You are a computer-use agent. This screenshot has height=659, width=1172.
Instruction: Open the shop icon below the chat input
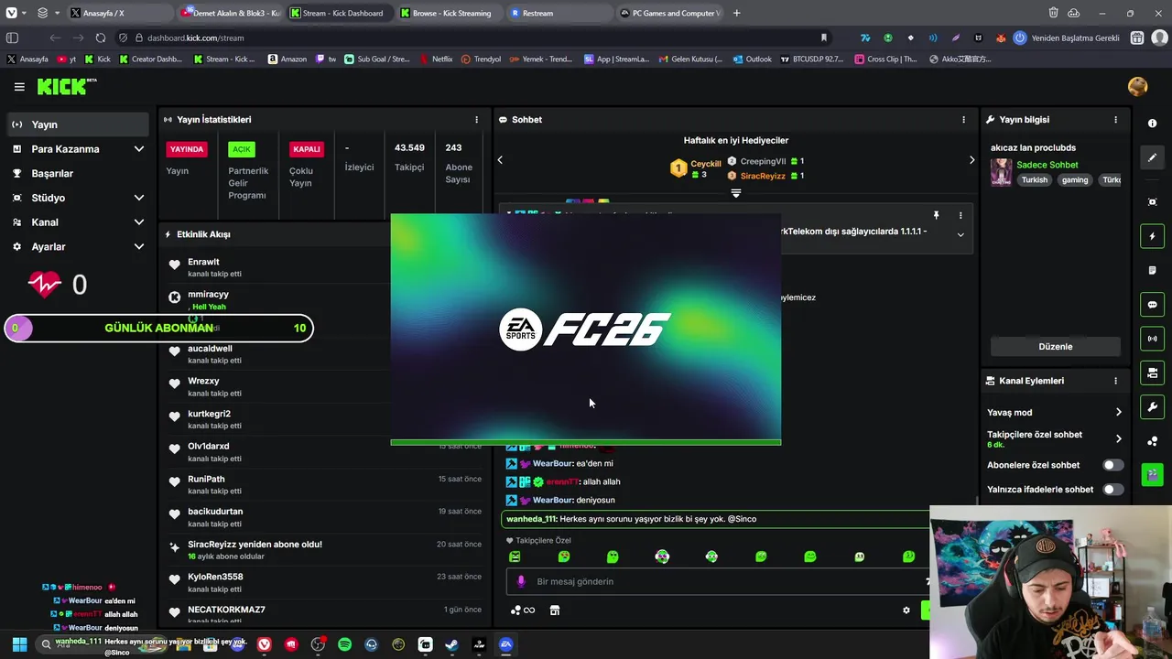coord(554,610)
